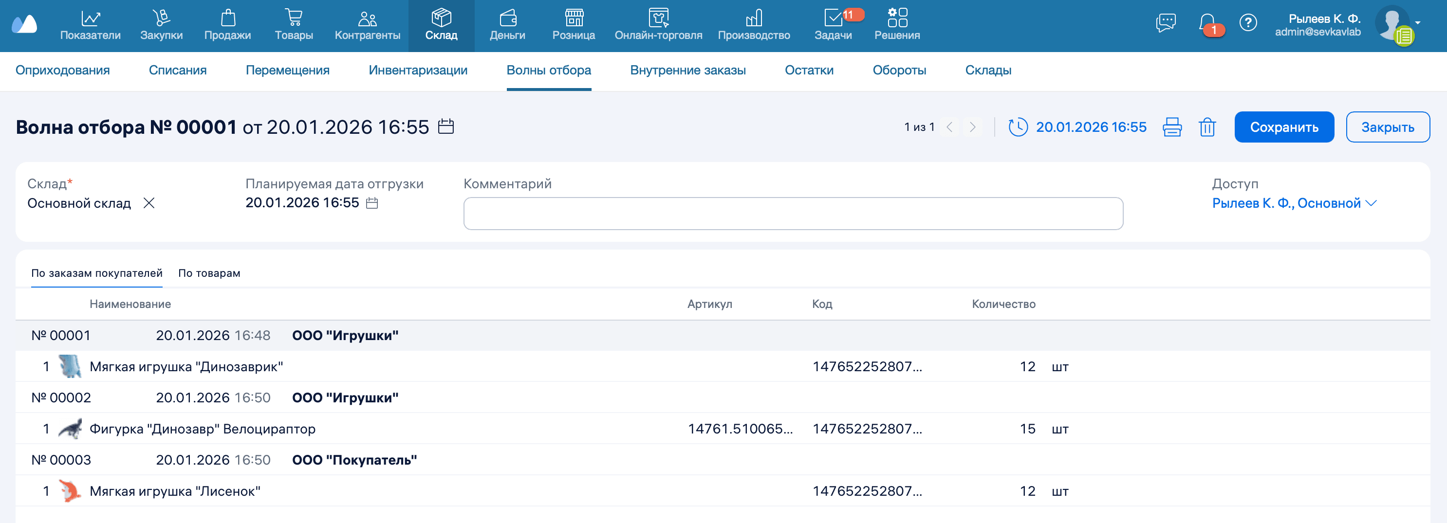Viewport: 1447px width, 523px height.
Task: Expand the Доступ access dropdown
Action: pos(1371,203)
